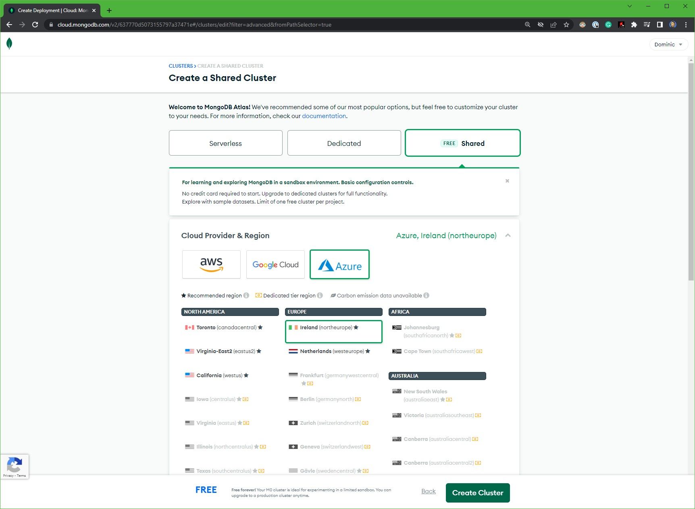Click the MongoDB leaf logo

tap(9, 43)
